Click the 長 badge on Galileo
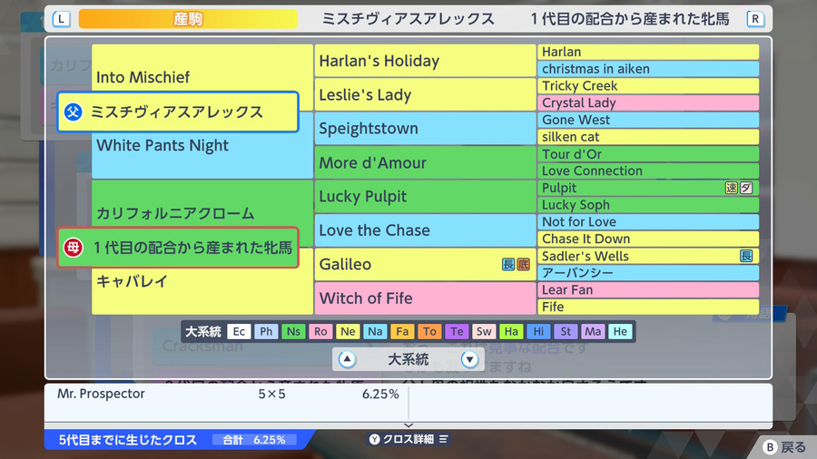The height and width of the screenshot is (459, 817). 508,264
